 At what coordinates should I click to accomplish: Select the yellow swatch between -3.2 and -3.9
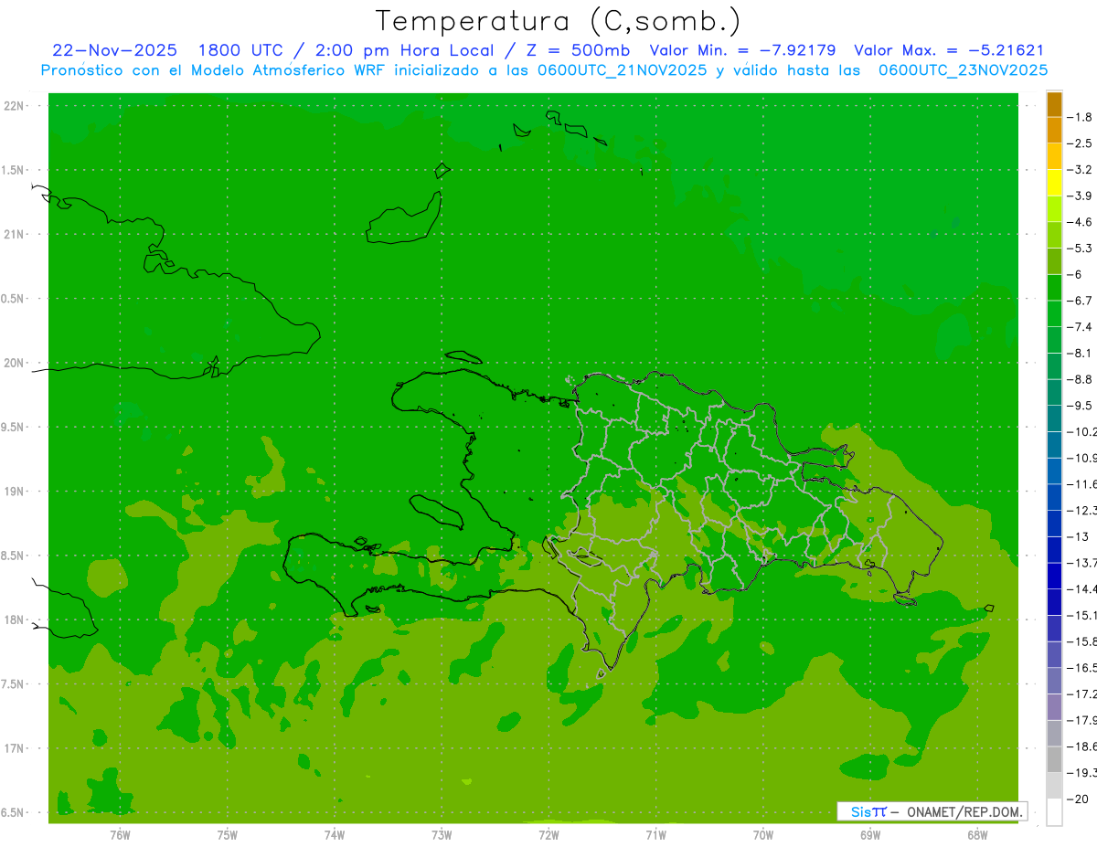point(1054,183)
